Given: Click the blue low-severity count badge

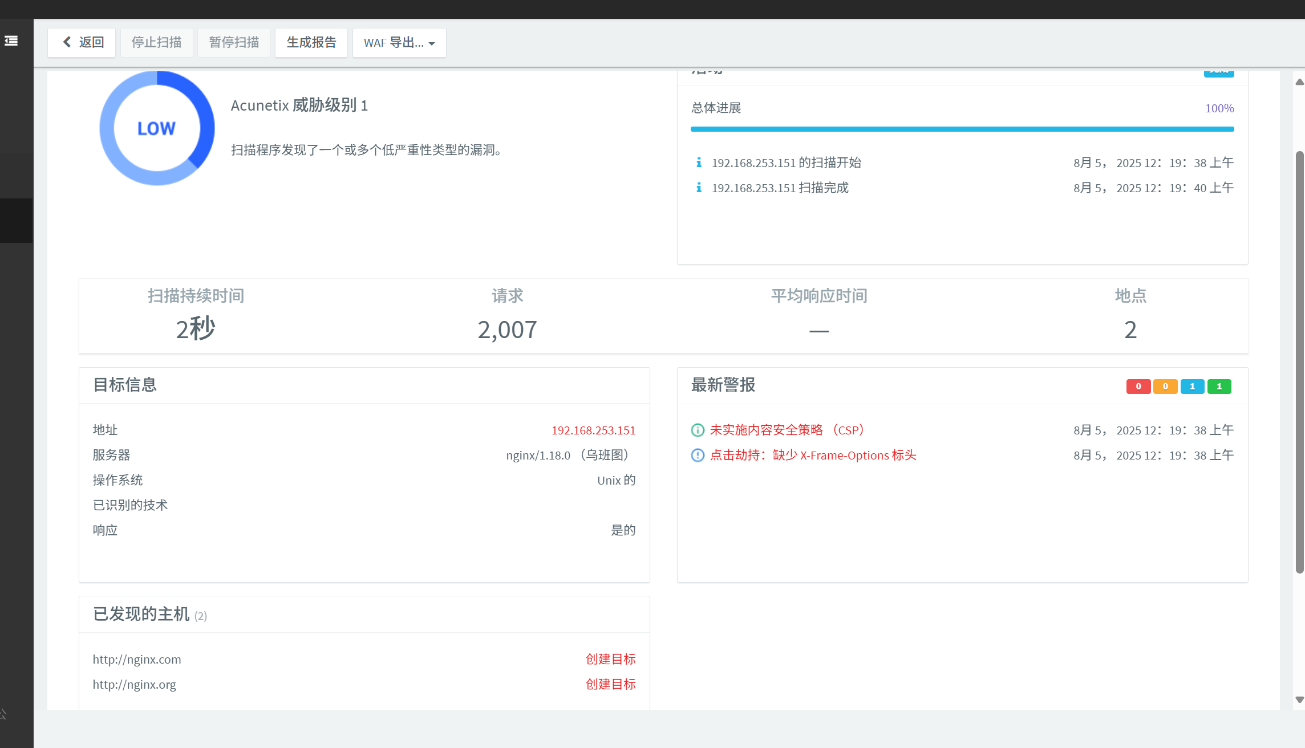Looking at the screenshot, I should point(1192,387).
